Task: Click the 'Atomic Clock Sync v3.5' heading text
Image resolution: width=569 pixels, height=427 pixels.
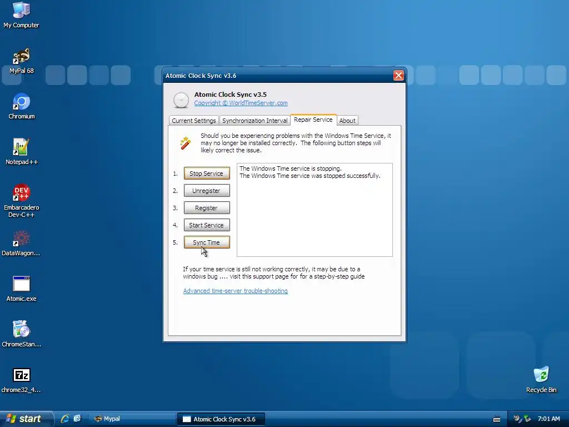Action: click(x=230, y=95)
